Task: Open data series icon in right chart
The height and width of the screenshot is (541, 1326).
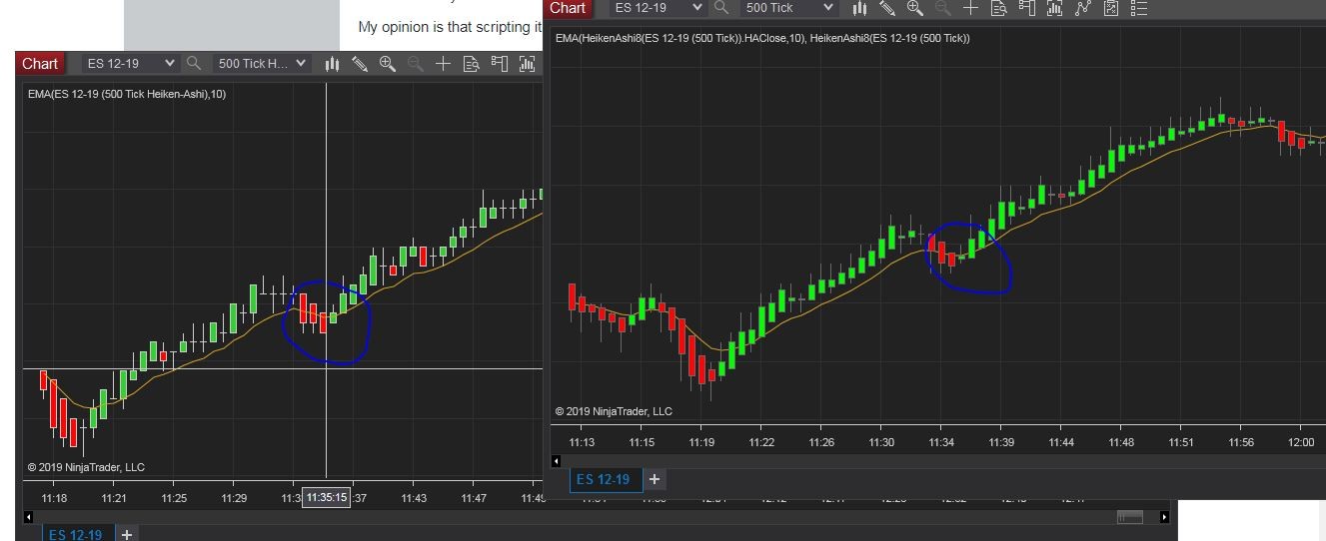Action: point(1026,8)
